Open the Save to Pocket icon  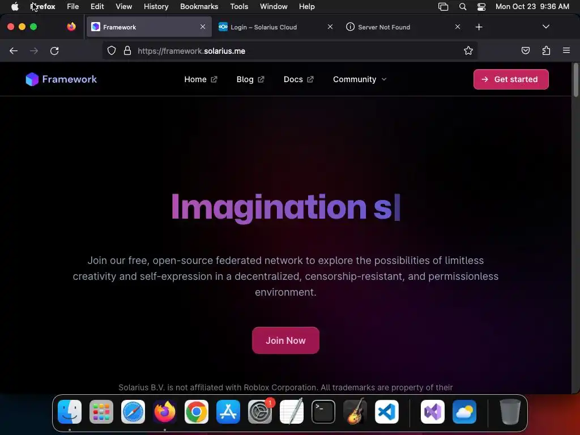pyautogui.click(x=525, y=50)
